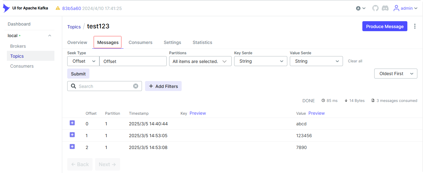The image size is (423, 173).
Task: Expand message row with offset 2
Action: coord(72,147)
